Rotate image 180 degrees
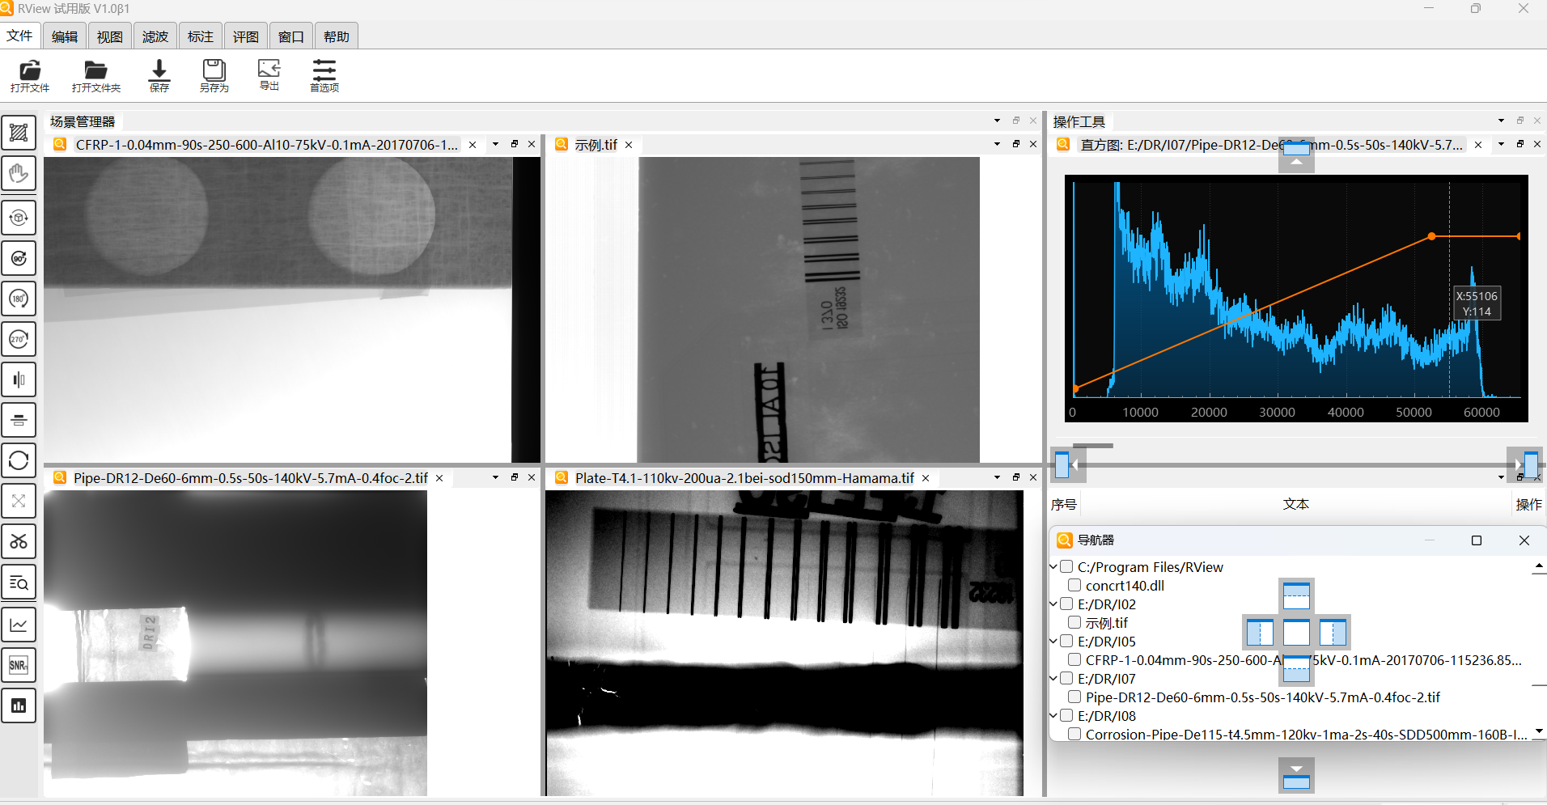 (19, 299)
